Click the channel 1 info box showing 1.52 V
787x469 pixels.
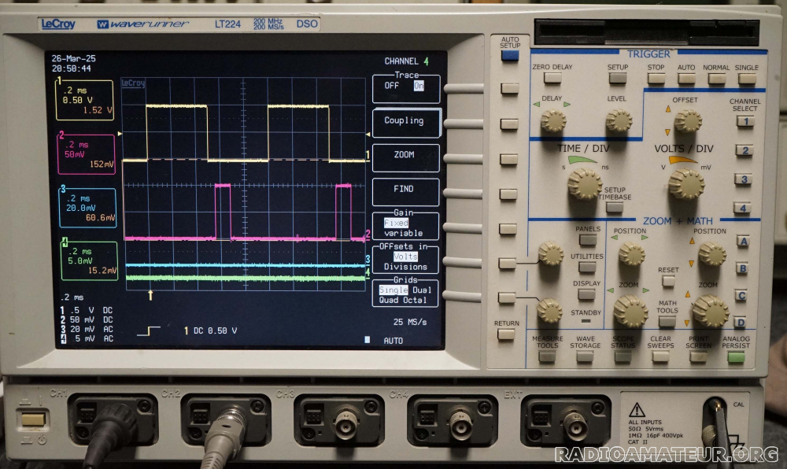tap(84, 100)
